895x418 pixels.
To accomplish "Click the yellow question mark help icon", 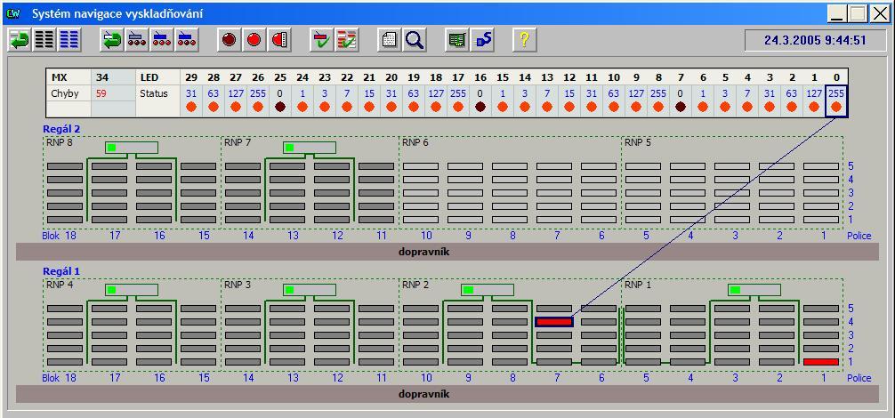I will click(x=524, y=40).
